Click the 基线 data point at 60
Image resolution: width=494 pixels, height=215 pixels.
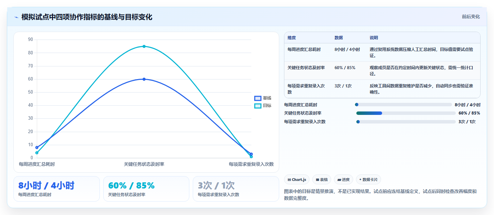tap(144, 79)
